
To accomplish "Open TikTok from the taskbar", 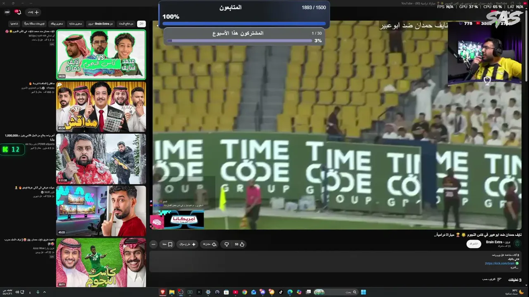I will pyautogui.click(x=281, y=292).
